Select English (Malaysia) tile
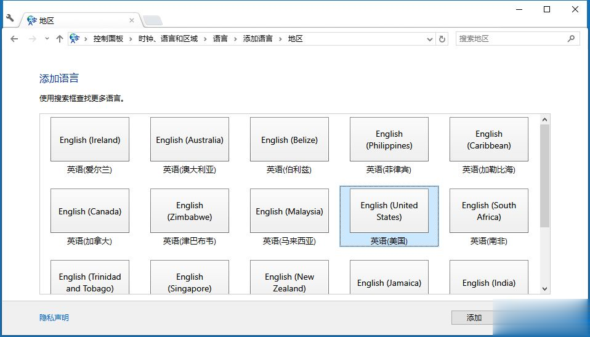Viewport: 590px width, 337px height. click(x=289, y=211)
